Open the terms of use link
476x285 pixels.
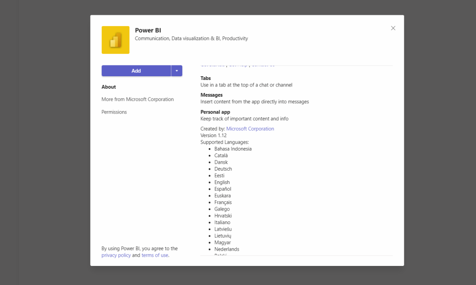click(155, 255)
